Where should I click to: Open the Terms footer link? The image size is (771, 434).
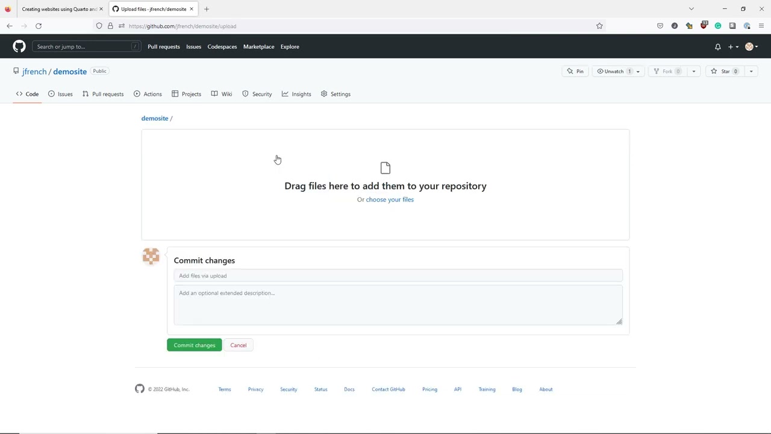click(225, 389)
